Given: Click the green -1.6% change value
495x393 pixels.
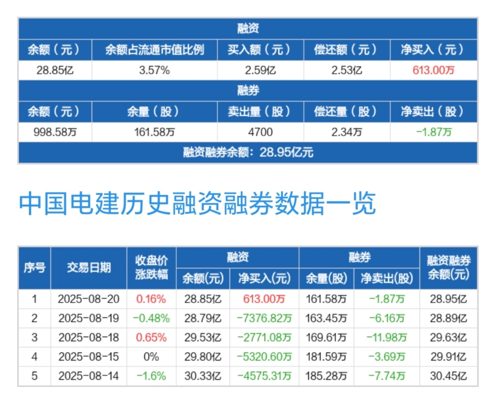Looking at the screenshot, I should tap(151, 376).
